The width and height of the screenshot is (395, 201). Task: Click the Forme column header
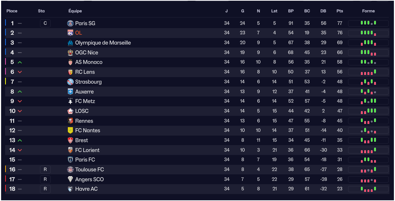coord(368,11)
